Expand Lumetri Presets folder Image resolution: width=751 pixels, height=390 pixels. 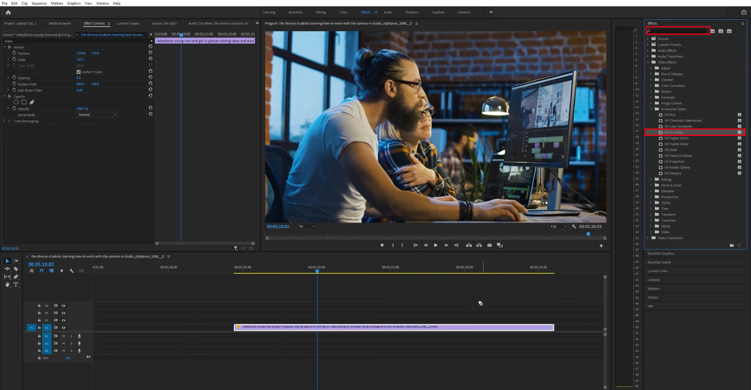tap(648, 45)
